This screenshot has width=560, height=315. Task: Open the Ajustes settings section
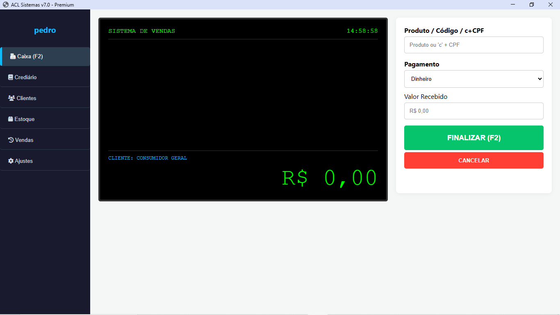coord(45,161)
